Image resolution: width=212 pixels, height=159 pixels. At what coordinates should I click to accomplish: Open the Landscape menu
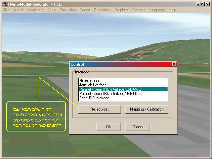[x=36, y=10]
